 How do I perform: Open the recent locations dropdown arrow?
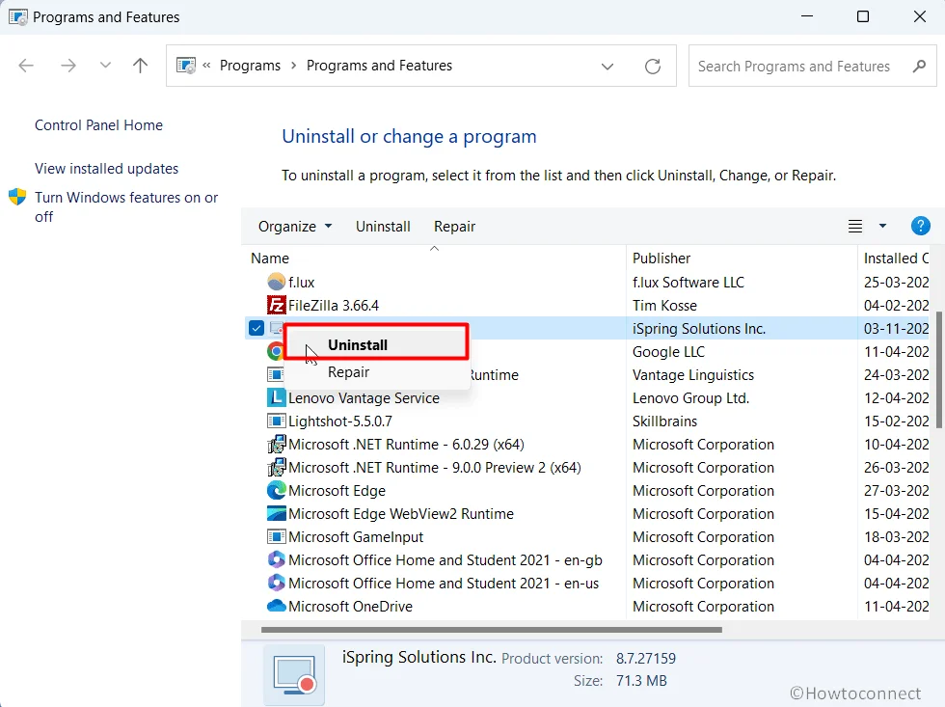pos(105,65)
